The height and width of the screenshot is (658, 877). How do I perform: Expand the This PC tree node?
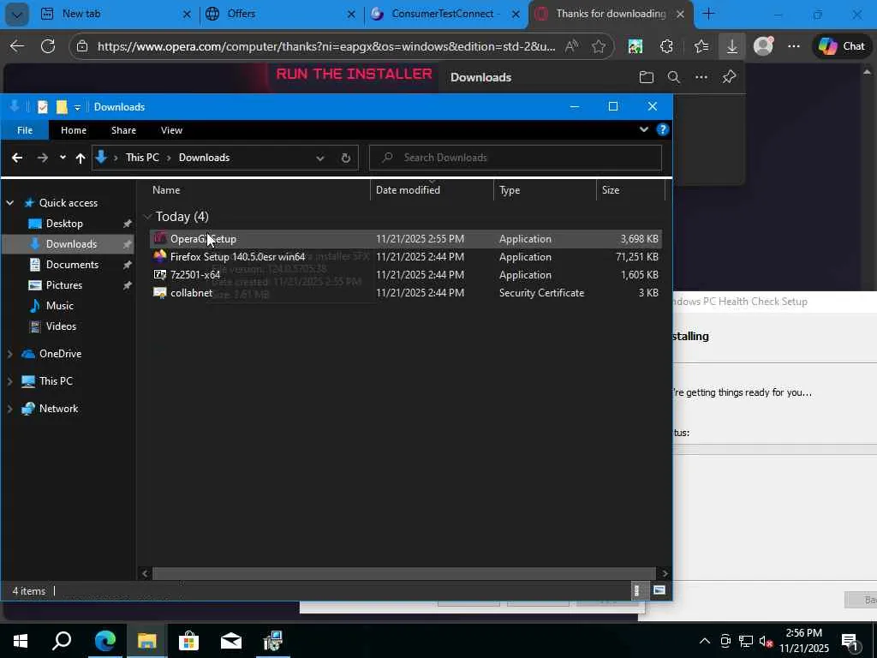click(x=9, y=381)
